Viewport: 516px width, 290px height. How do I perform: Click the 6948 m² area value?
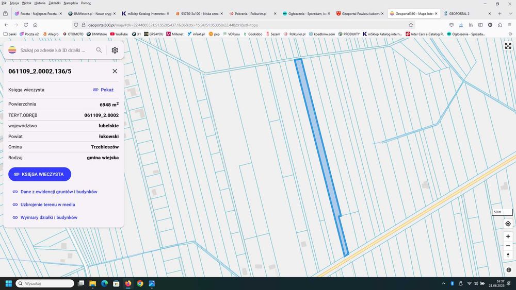click(109, 105)
